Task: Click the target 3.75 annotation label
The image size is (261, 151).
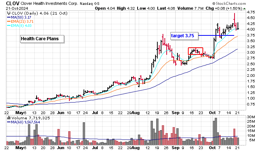Action: tap(185, 36)
